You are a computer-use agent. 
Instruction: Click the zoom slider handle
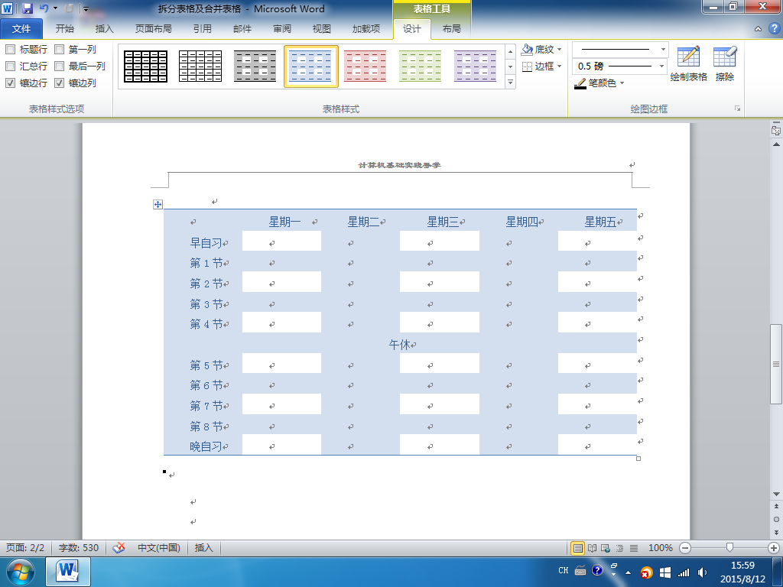[729, 547]
